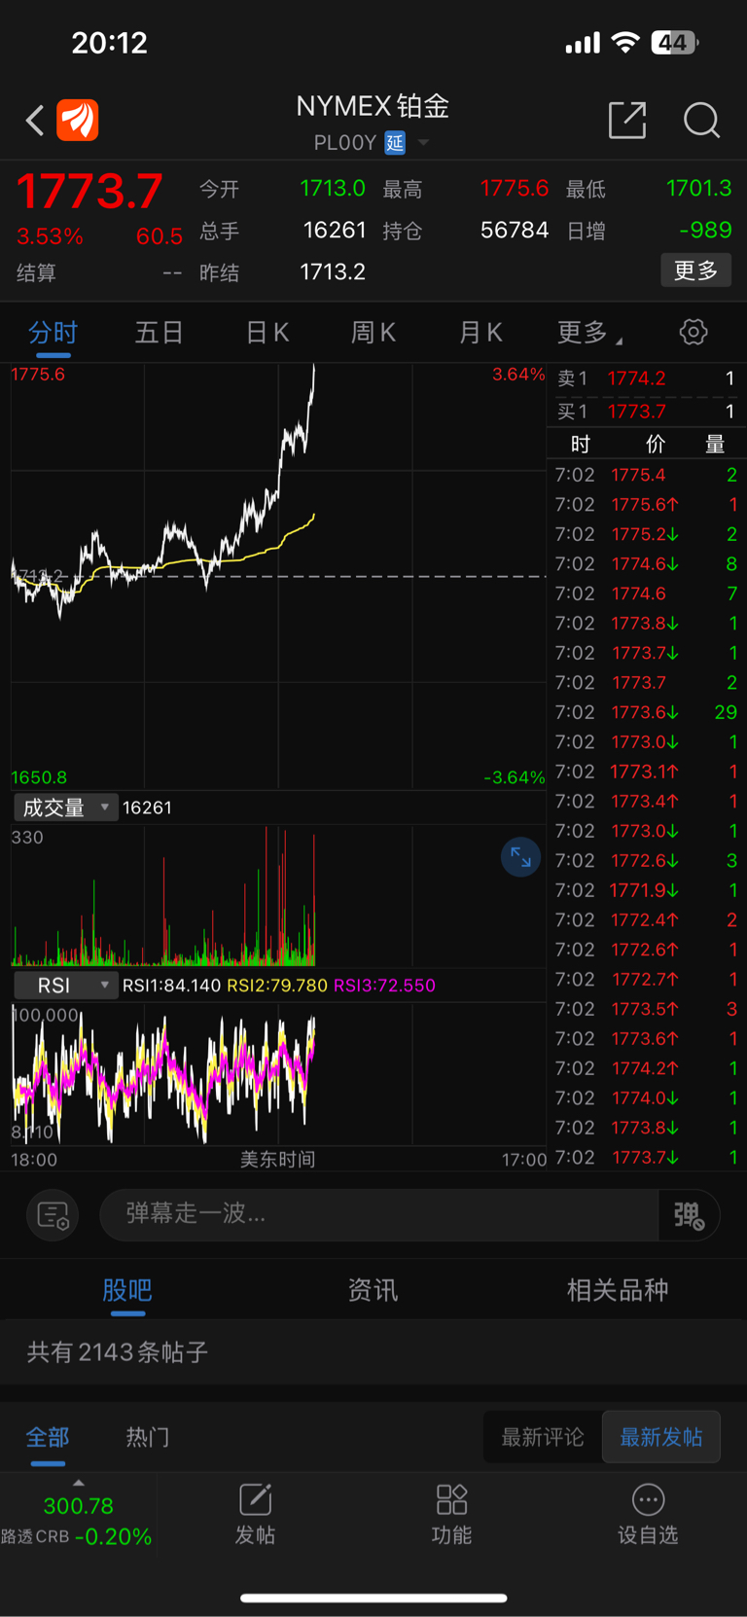Tap the cellular signal bars
Image resolution: width=747 pixels, height=1617 pixels.
tap(583, 44)
